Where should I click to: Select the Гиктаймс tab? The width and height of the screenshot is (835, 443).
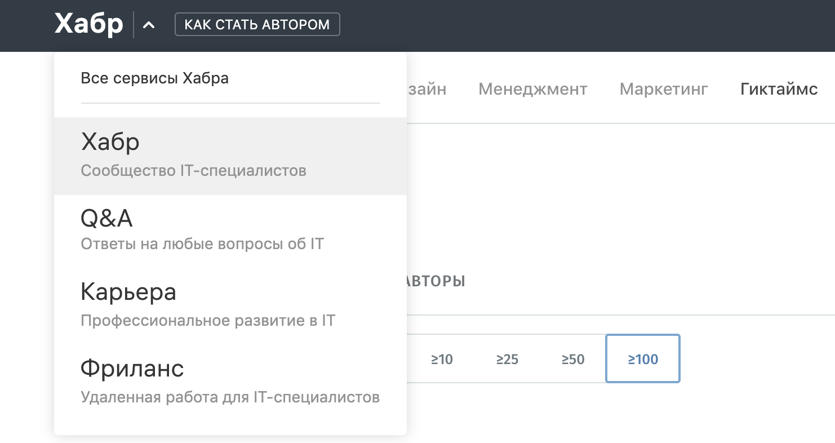click(779, 89)
